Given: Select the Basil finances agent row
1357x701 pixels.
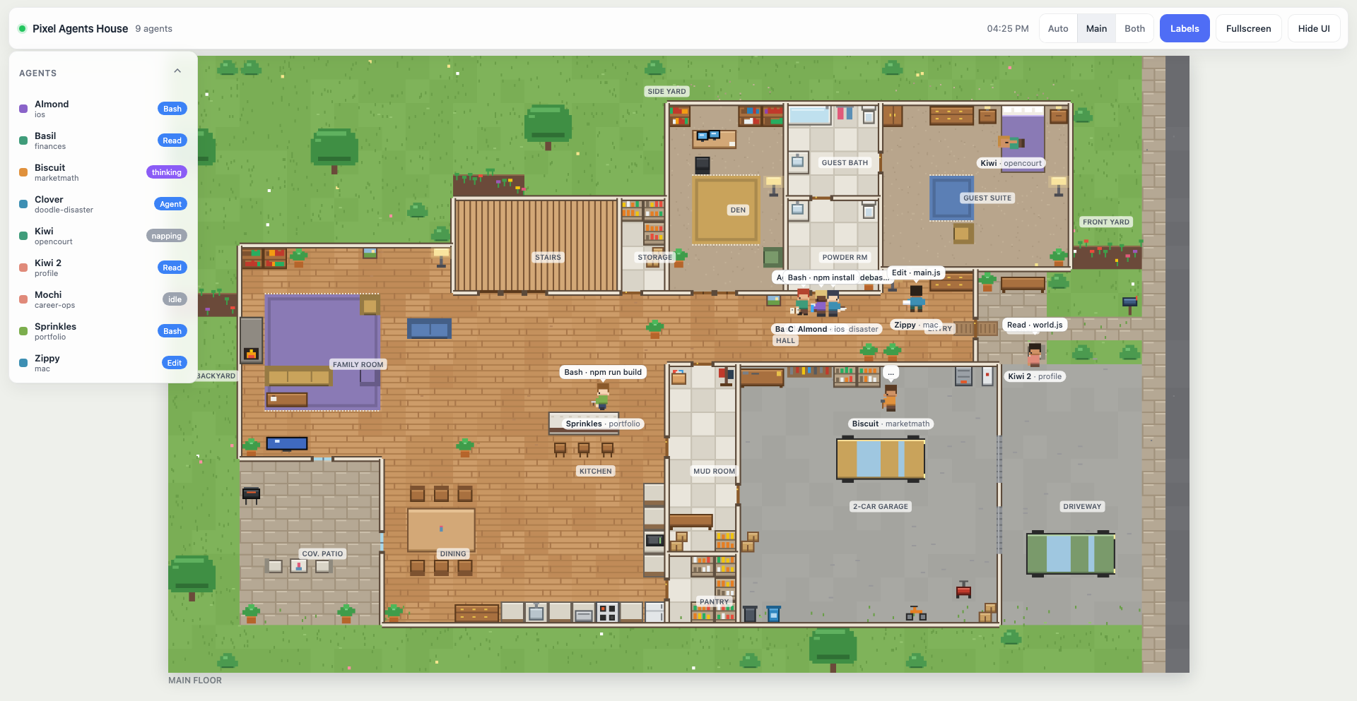Looking at the screenshot, I should 103,140.
